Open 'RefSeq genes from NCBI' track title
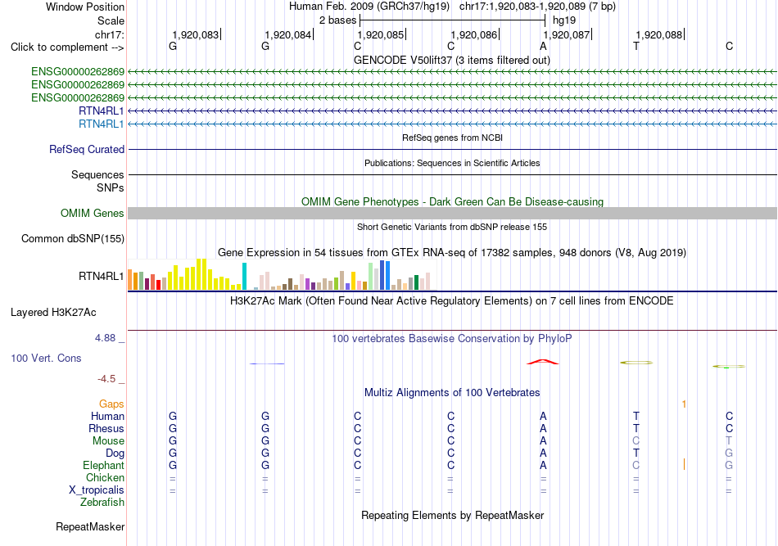Image resolution: width=778 pixels, height=546 pixels. [452, 138]
